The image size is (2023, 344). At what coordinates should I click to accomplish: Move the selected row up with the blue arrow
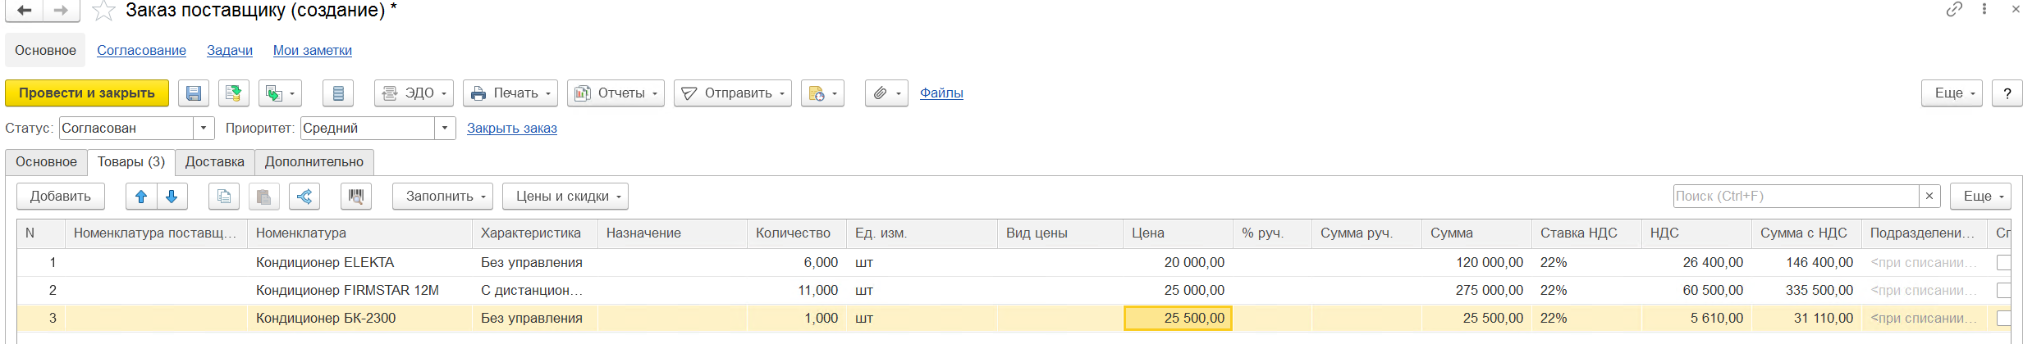click(141, 197)
